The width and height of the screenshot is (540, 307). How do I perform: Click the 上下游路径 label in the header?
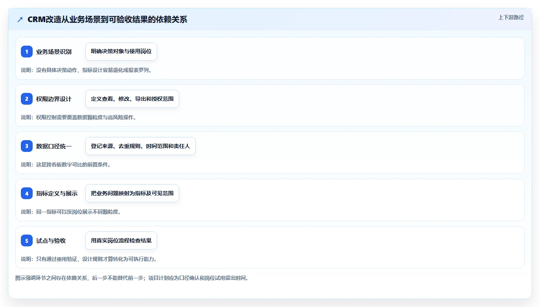click(511, 17)
